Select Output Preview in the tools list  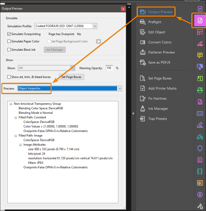pyautogui.click(x=156, y=11)
